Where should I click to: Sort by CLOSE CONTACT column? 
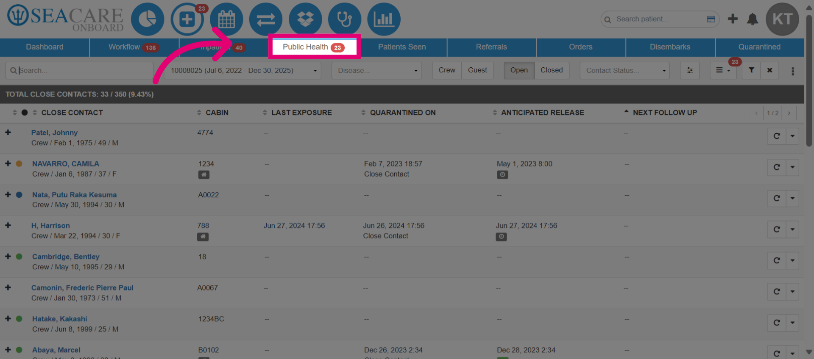(72, 113)
